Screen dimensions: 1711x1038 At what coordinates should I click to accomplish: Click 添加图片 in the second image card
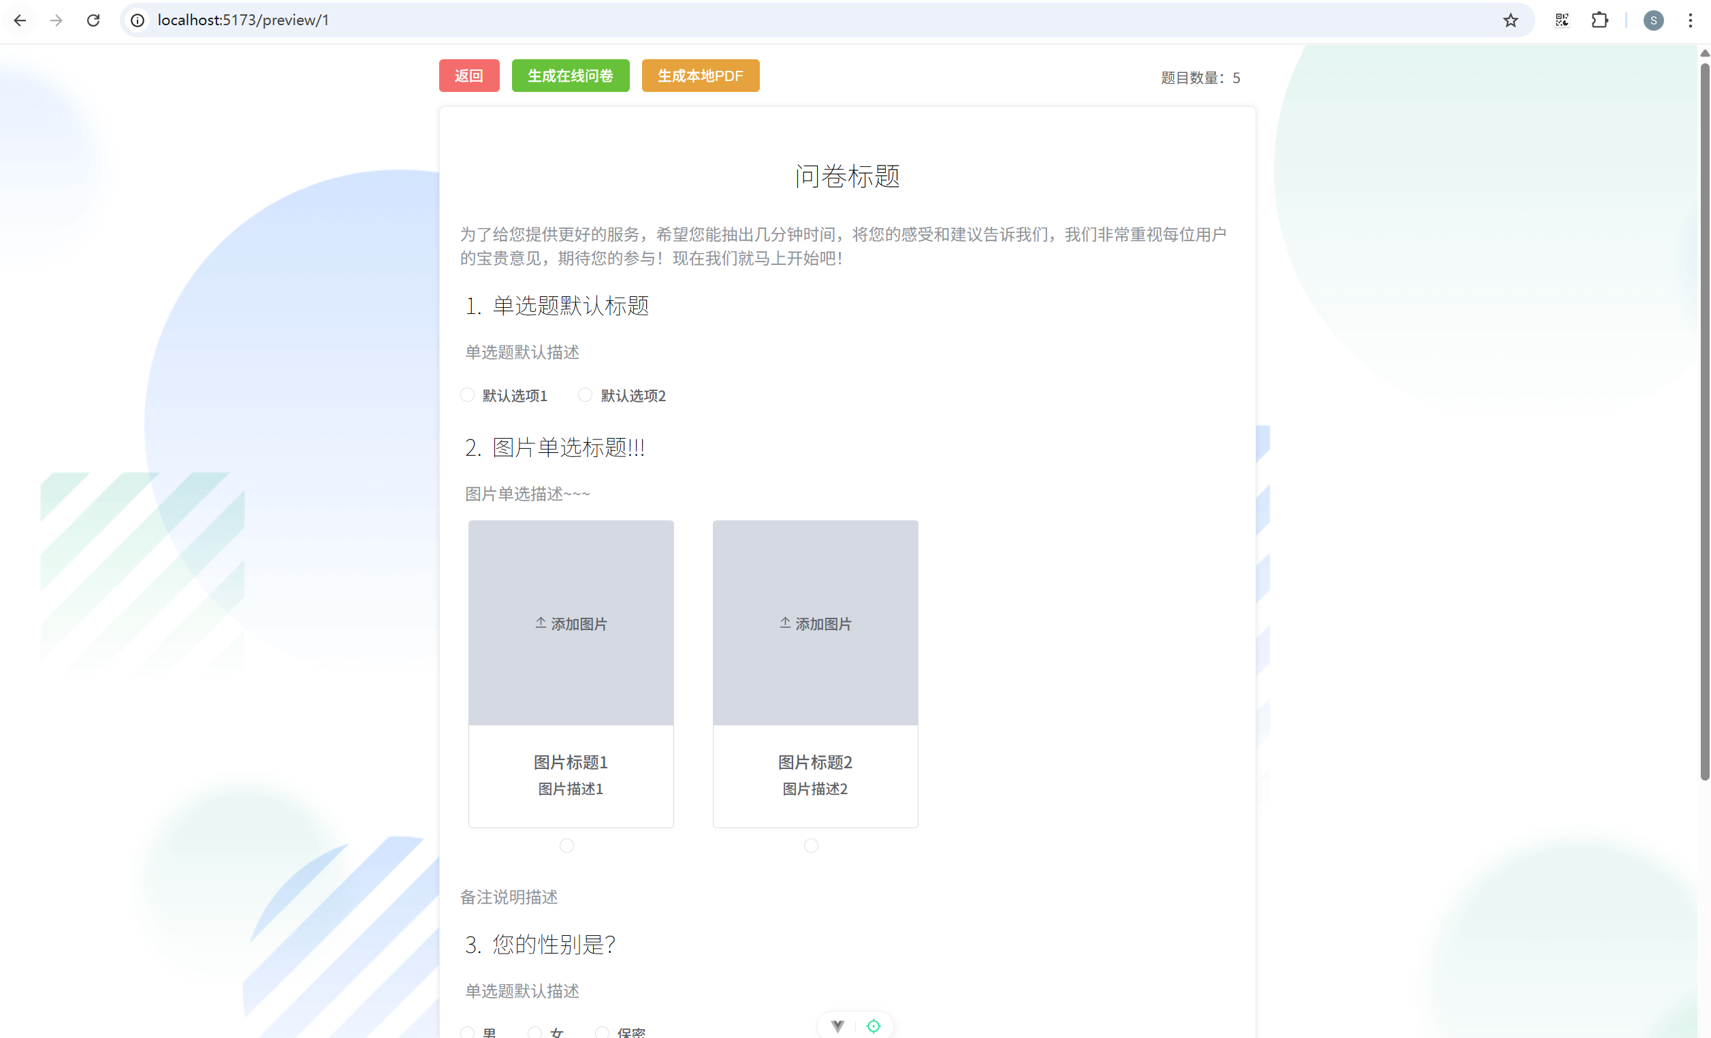(815, 623)
